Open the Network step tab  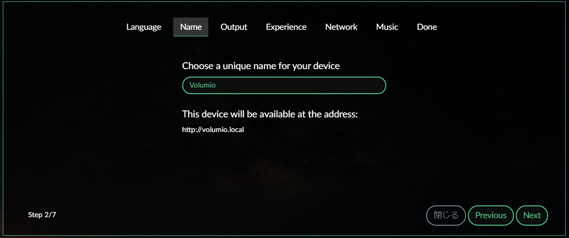pyautogui.click(x=341, y=27)
